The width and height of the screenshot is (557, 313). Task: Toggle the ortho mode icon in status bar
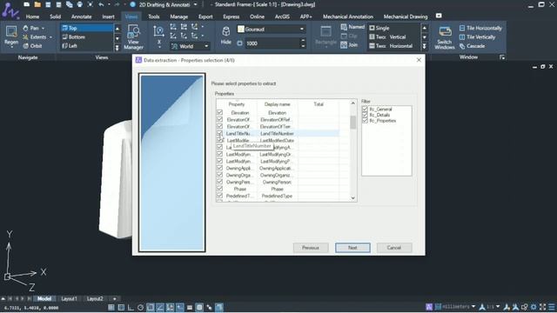(131, 307)
